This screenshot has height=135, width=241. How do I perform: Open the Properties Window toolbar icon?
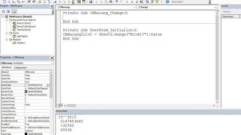pos(152,1)
